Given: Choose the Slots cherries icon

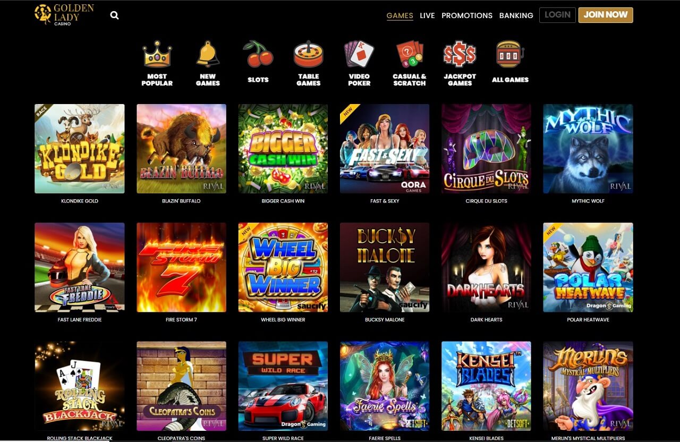Looking at the screenshot, I should pos(258,54).
